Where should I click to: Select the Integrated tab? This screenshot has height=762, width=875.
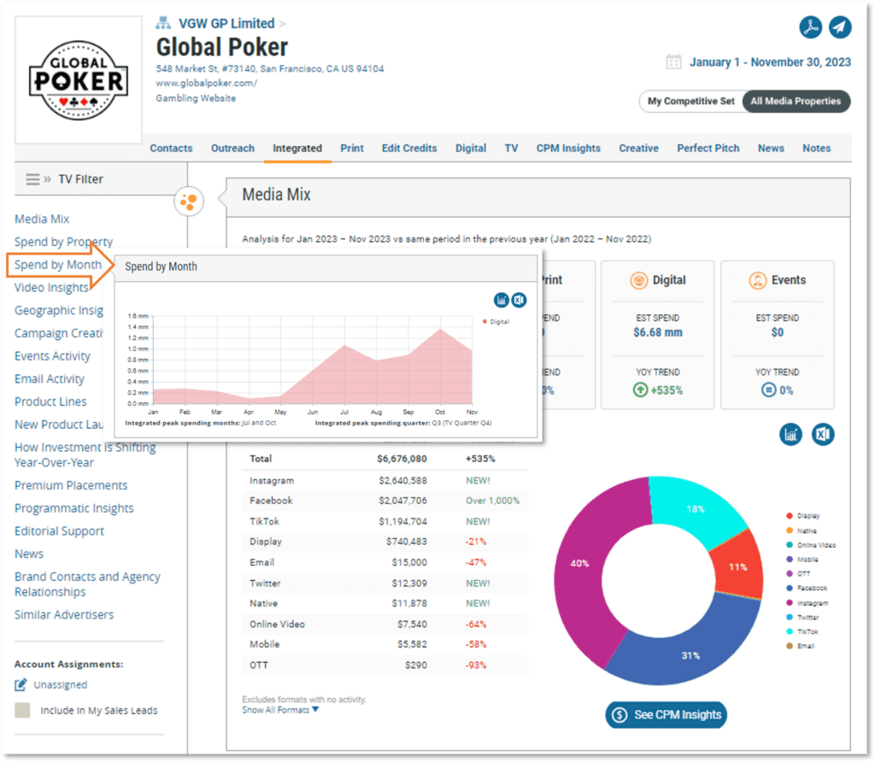[297, 148]
